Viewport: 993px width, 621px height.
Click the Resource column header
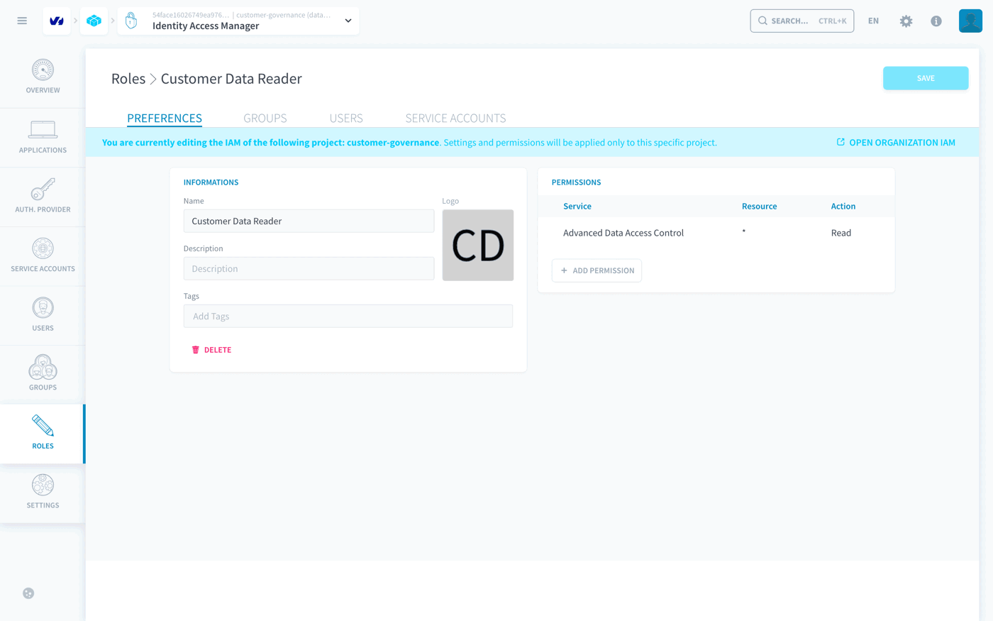[759, 207]
